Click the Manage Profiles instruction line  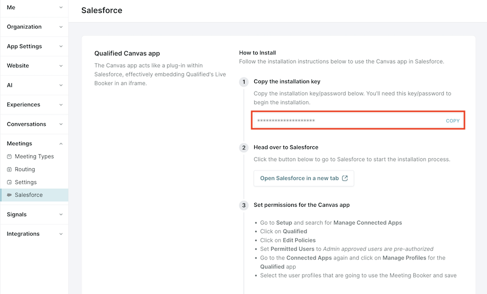click(353, 262)
